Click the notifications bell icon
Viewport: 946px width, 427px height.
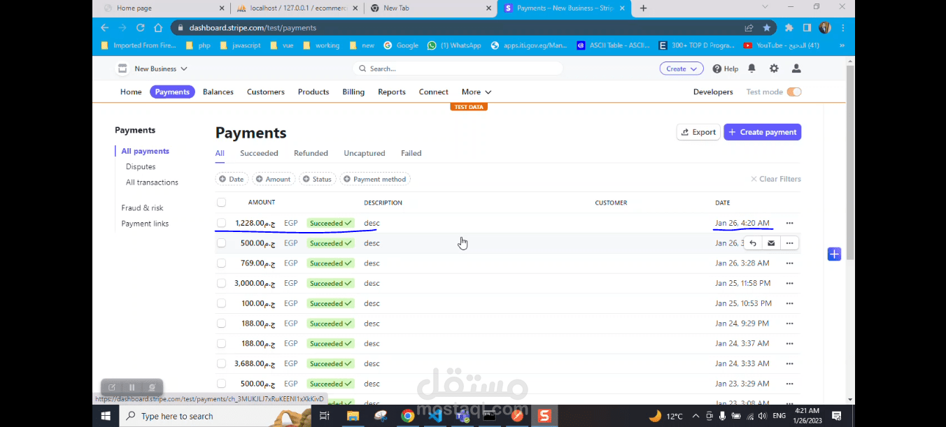(x=751, y=68)
